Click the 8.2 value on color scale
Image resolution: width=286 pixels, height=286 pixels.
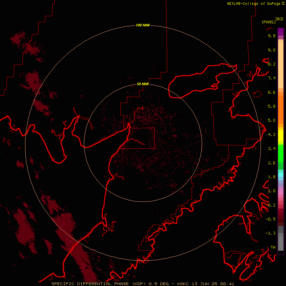[x=272, y=64]
